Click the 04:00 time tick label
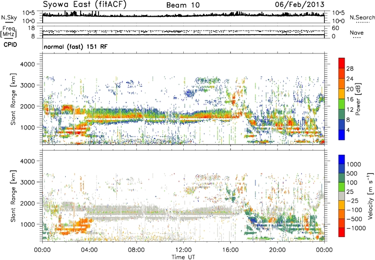 89,250
